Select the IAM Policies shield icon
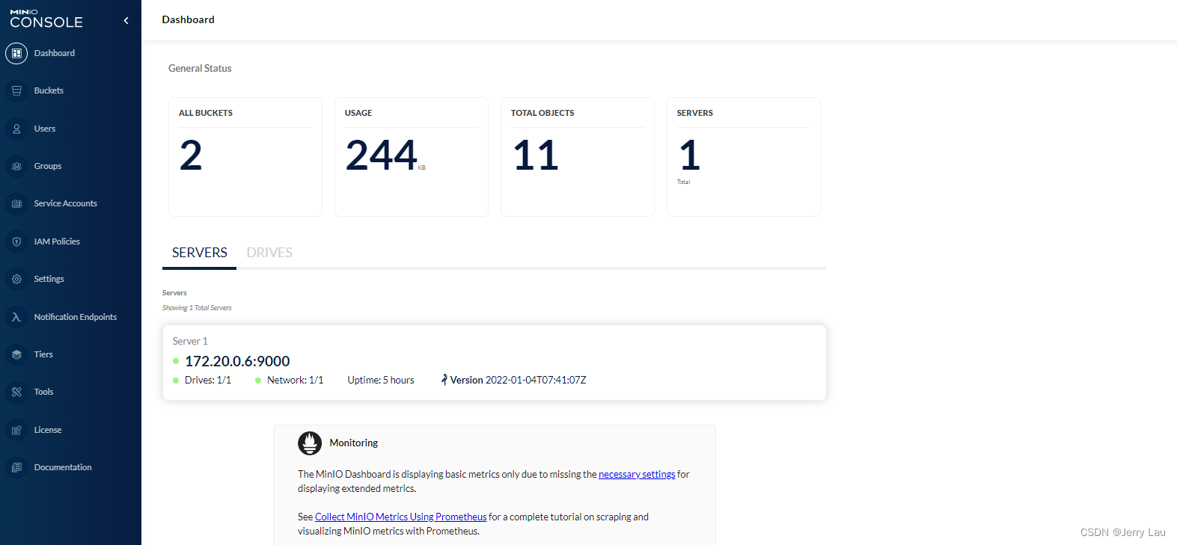This screenshot has width=1177, height=545. coord(16,241)
